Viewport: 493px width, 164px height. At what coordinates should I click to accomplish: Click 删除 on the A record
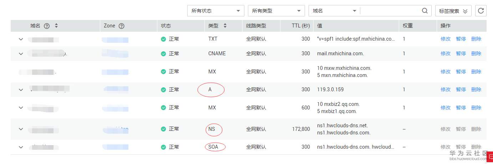coord(476,89)
